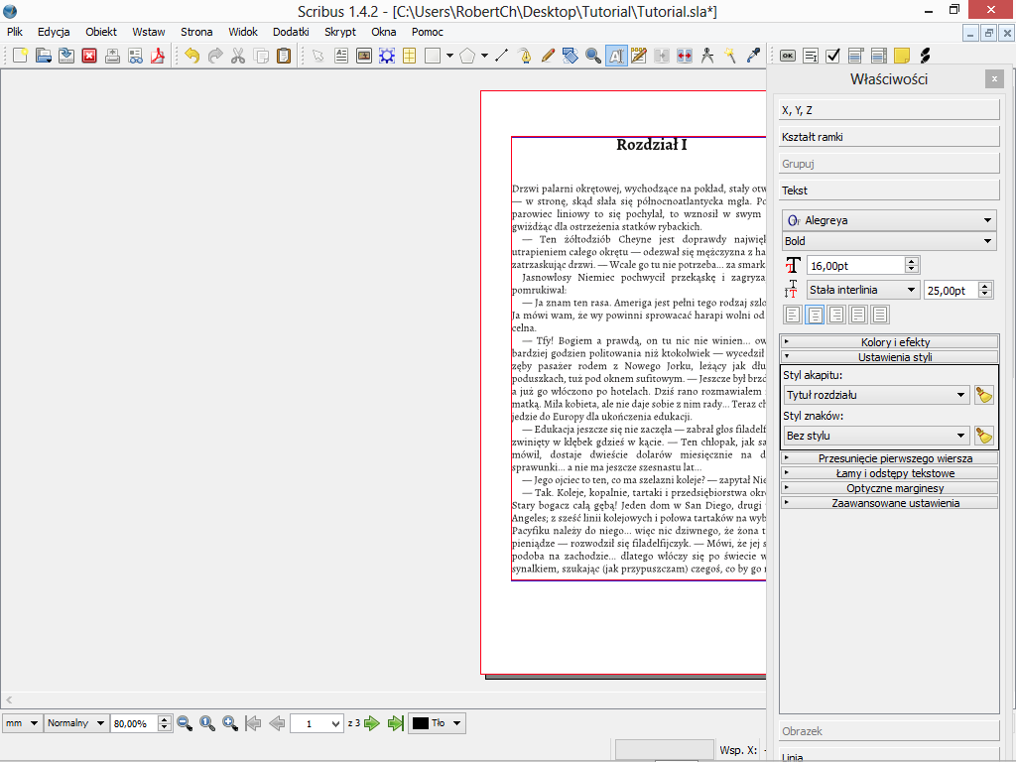Select the Bezier Curve pen tool

pos(526,56)
